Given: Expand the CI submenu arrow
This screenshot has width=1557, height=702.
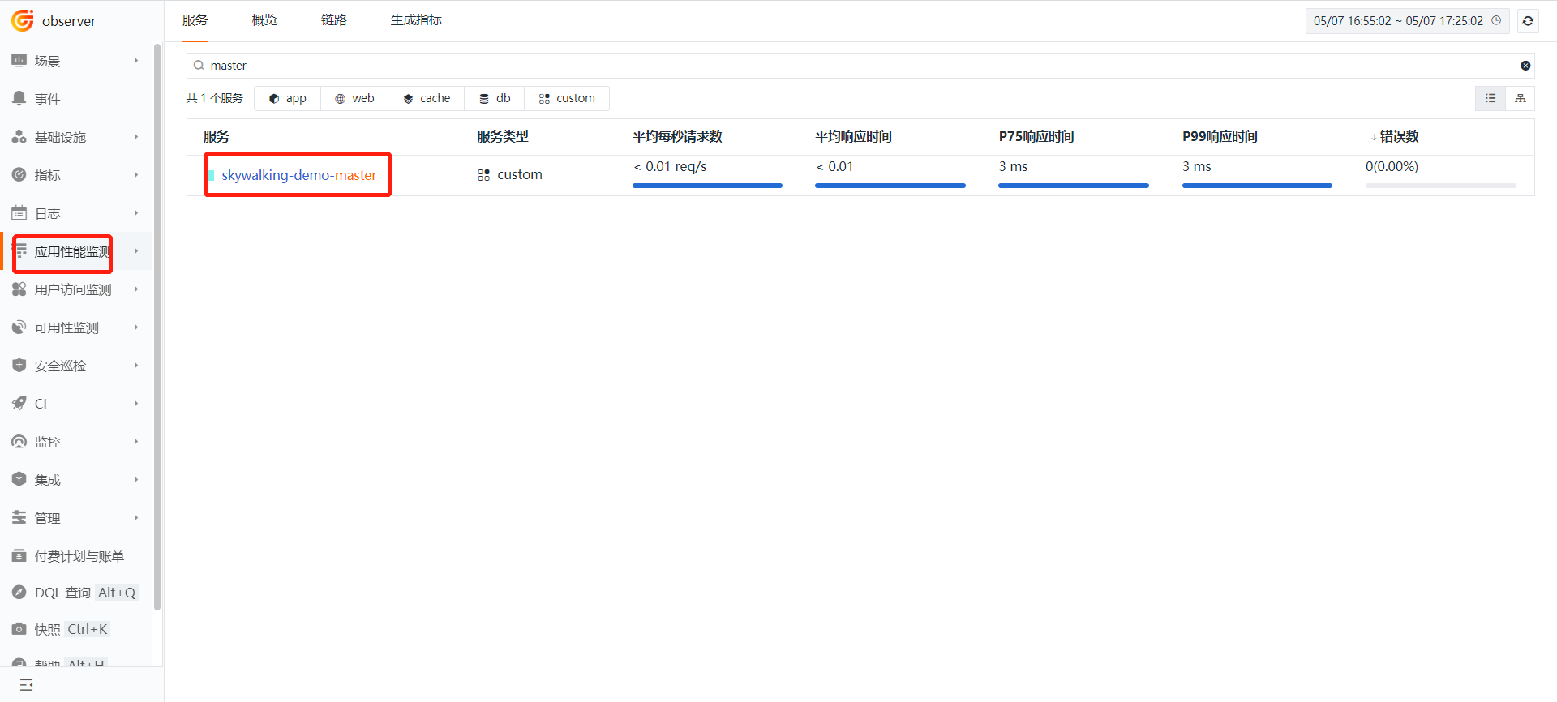Looking at the screenshot, I should tap(136, 403).
